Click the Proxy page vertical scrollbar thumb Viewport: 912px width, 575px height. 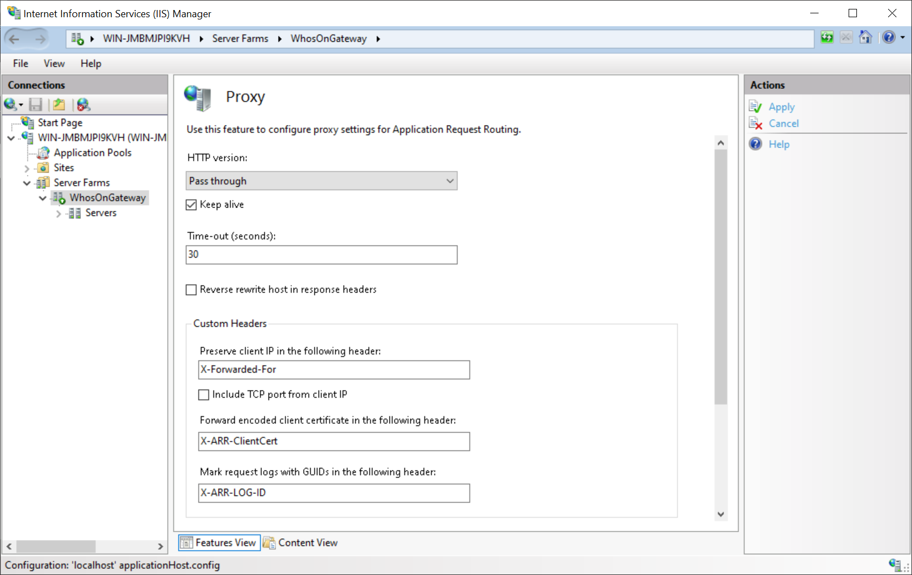click(721, 277)
